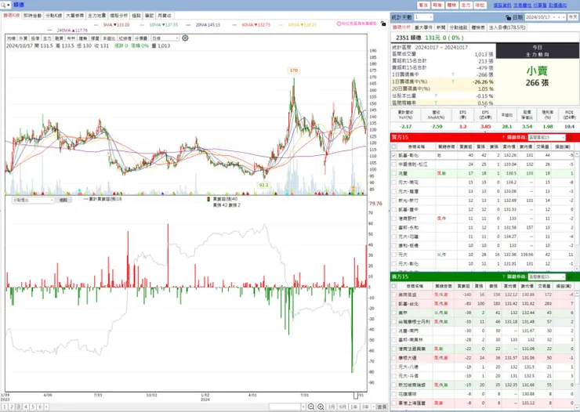Check the 元大-彰化 row checkbox
This screenshot has height=412, width=580.
point(394,264)
